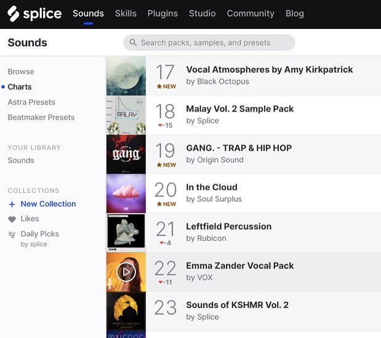
Task: Click 'by Soul Surplus' label link
Action: click(214, 199)
